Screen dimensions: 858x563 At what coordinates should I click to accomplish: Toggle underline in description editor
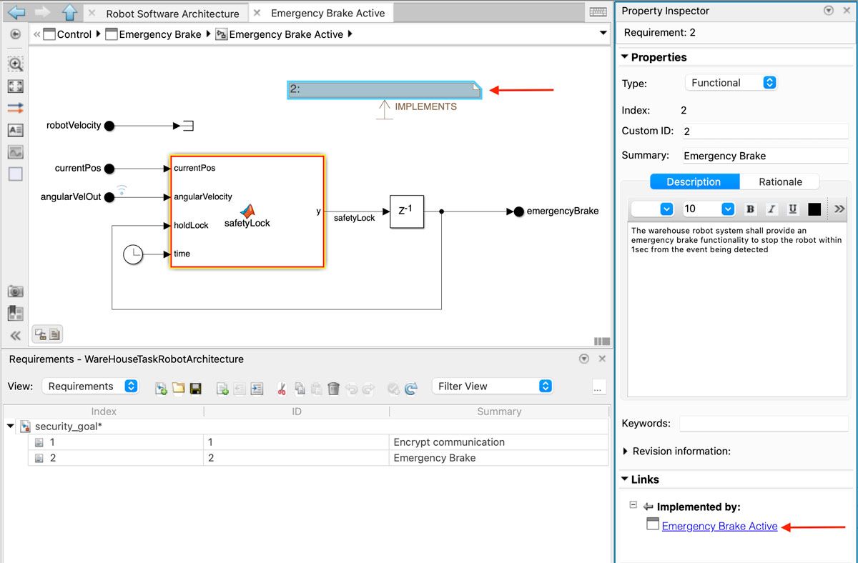(793, 209)
